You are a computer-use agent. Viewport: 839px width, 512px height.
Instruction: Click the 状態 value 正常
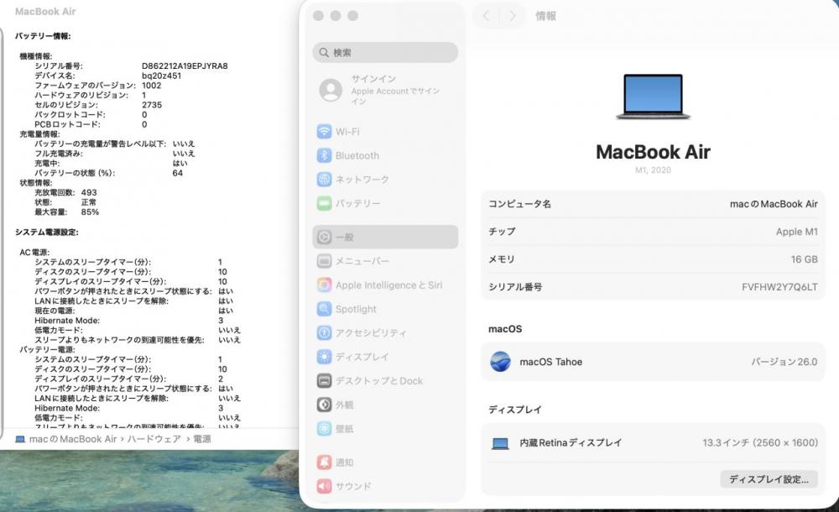pyautogui.click(x=89, y=202)
